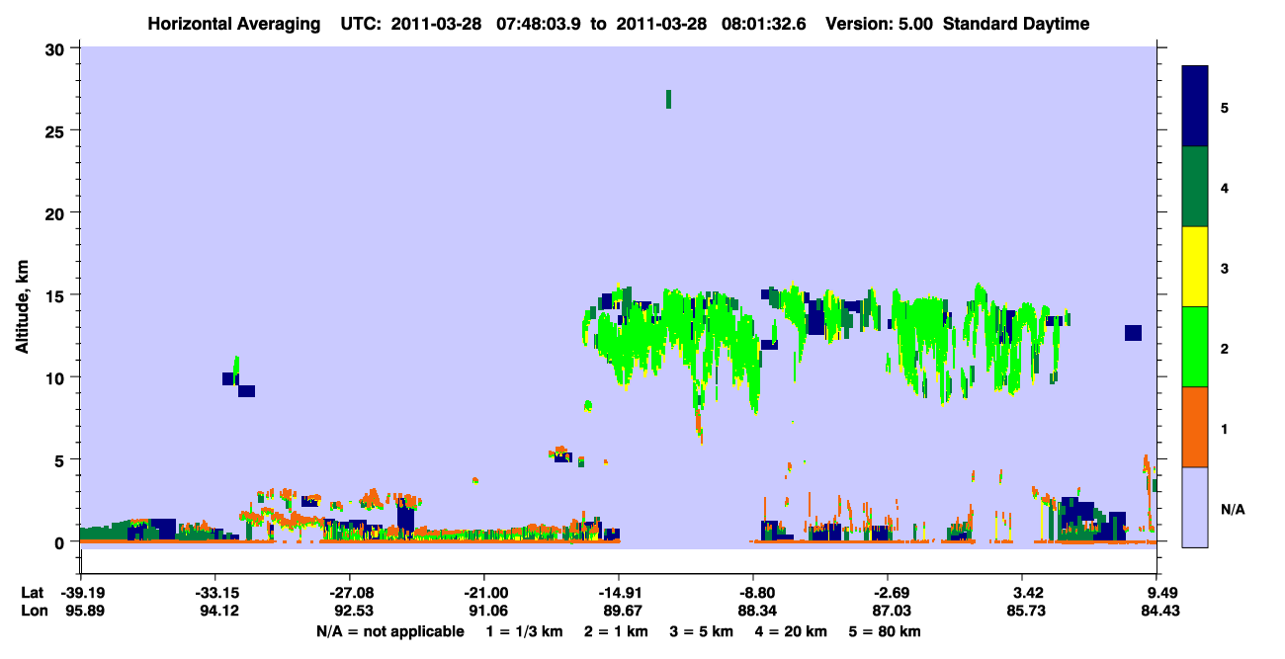Click longitude value '85.73'

[1024, 612]
